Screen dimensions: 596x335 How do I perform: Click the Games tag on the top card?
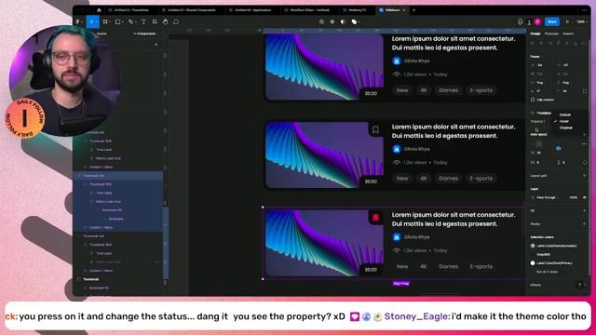[x=448, y=90]
